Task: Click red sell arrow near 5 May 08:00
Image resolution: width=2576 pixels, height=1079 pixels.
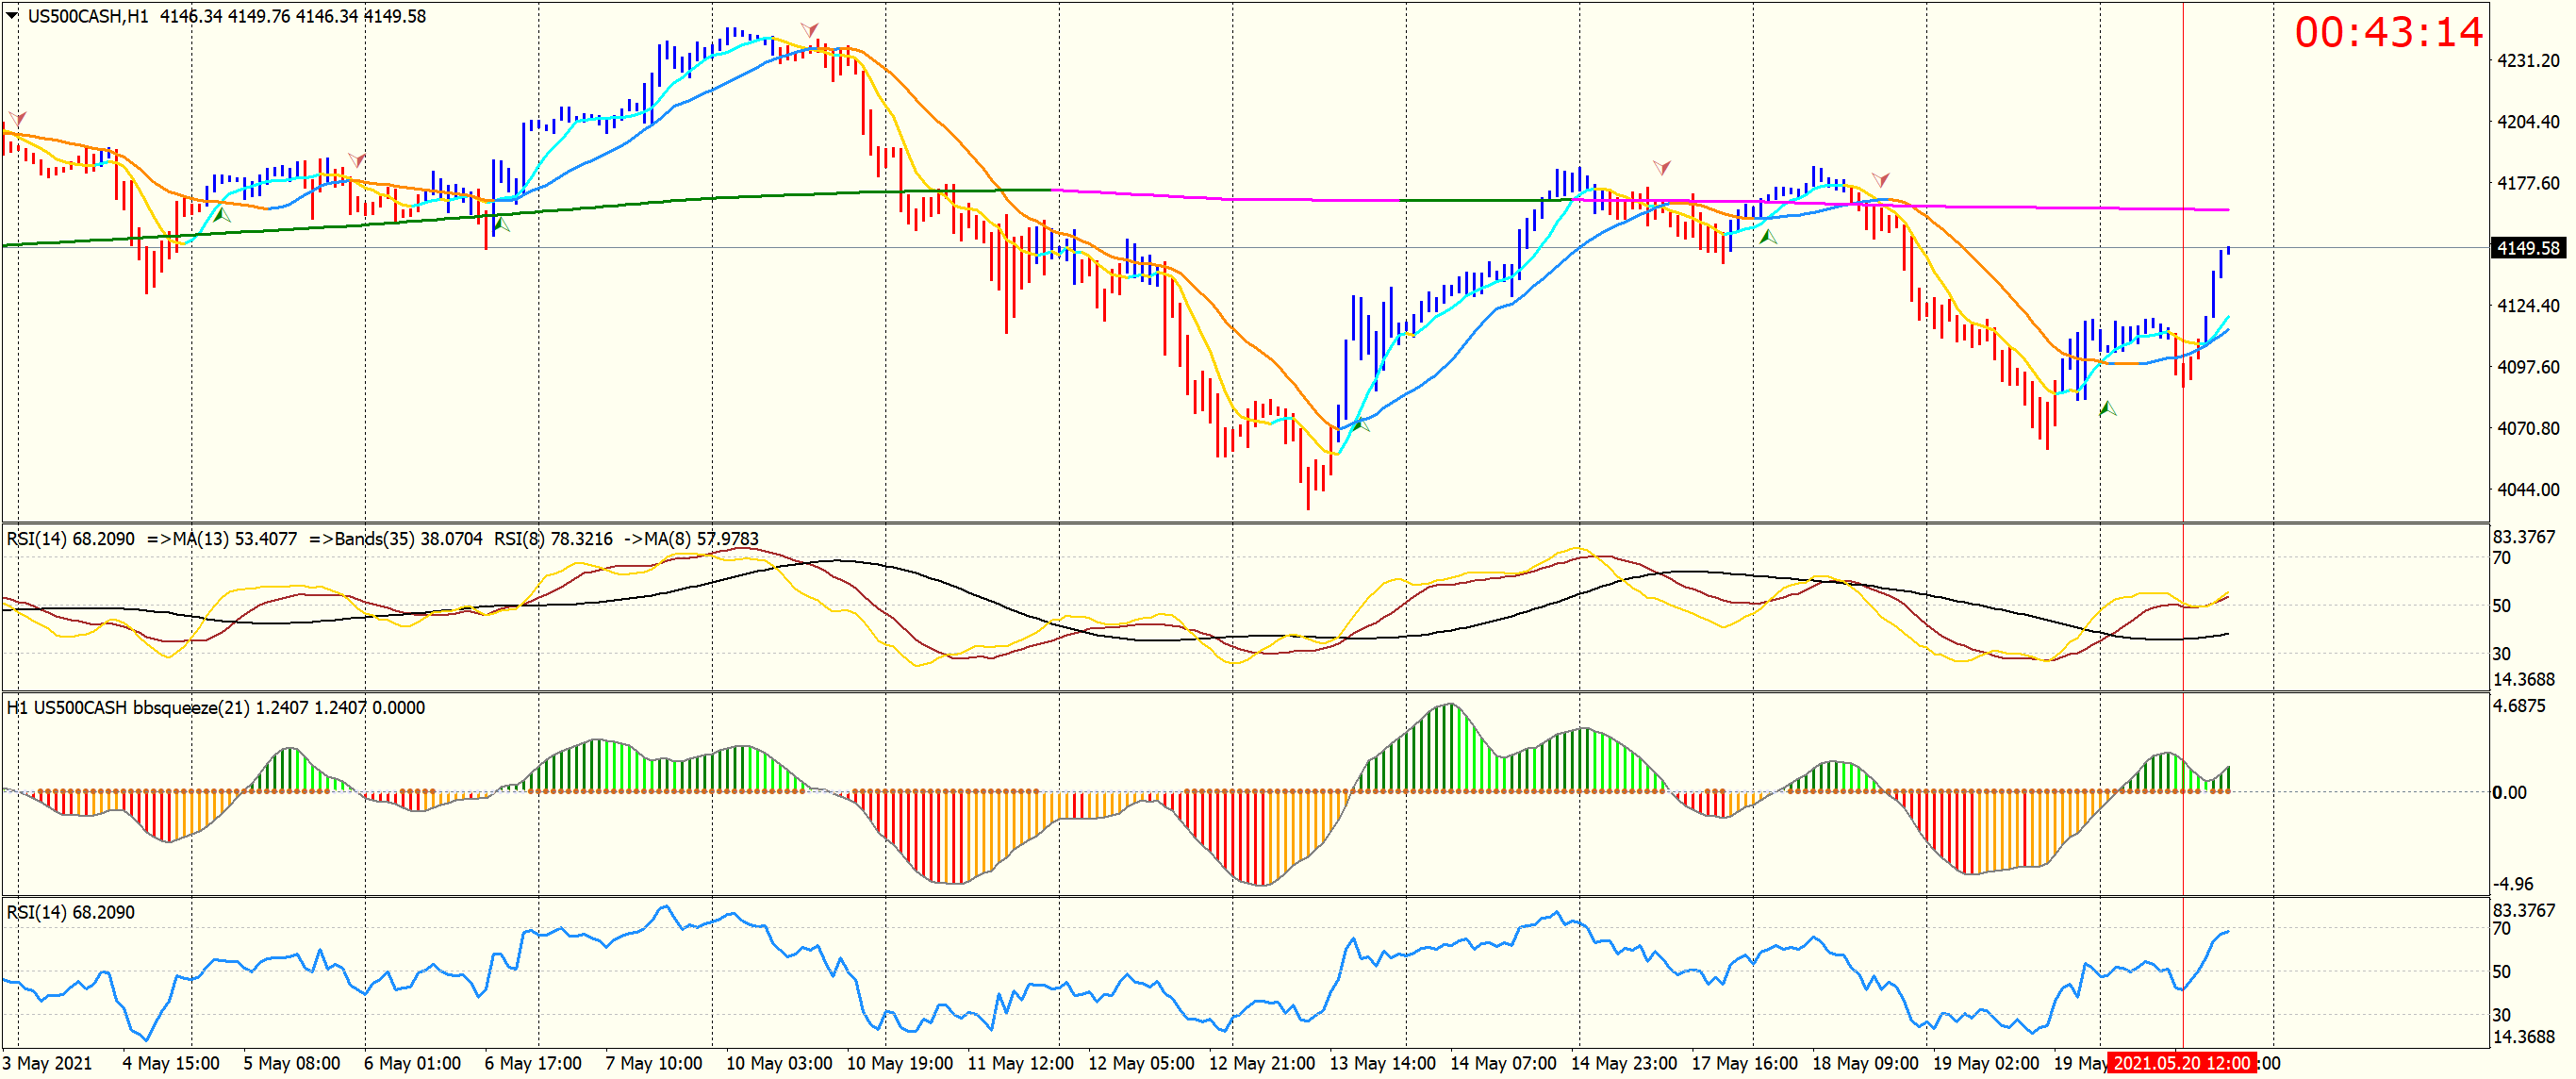Action: pyautogui.click(x=356, y=160)
